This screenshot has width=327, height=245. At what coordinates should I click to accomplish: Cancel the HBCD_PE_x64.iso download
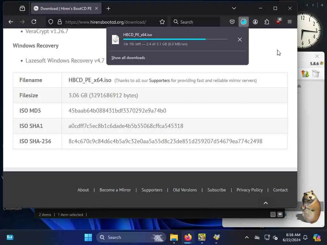(240, 40)
